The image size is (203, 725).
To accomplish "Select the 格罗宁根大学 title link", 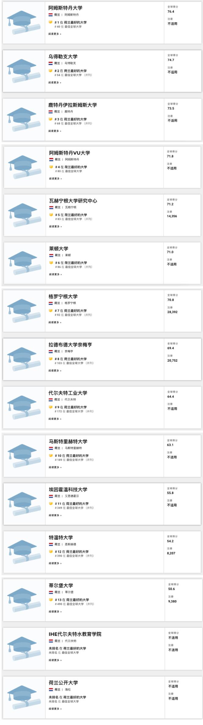I will point(63,296).
